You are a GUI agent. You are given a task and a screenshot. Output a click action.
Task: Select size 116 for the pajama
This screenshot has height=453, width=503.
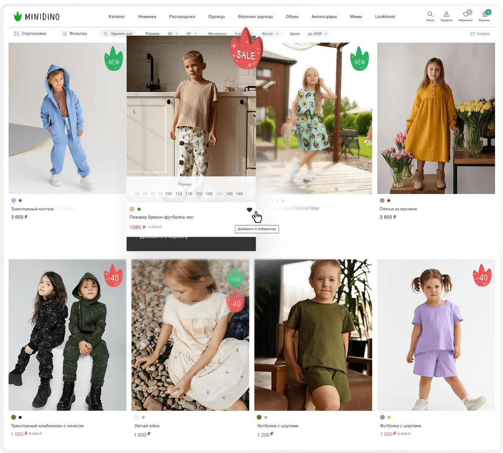coord(189,194)
